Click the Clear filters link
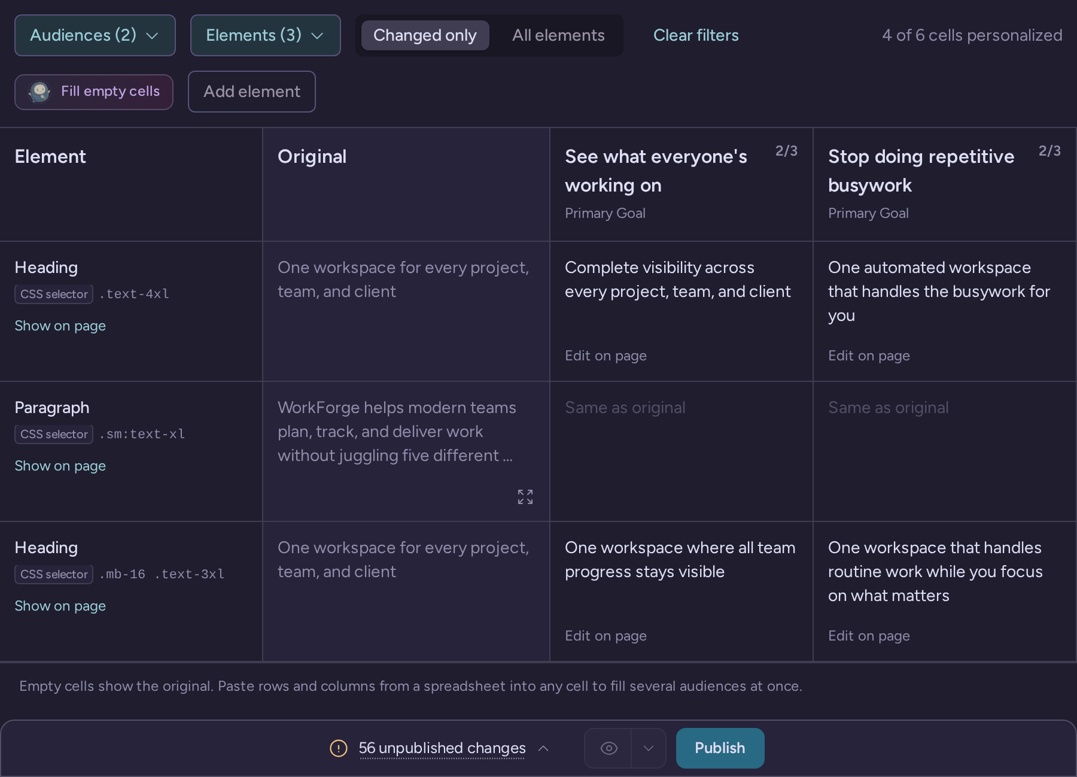The width and height of the screenshot is (1077, 777). (696, 35)
